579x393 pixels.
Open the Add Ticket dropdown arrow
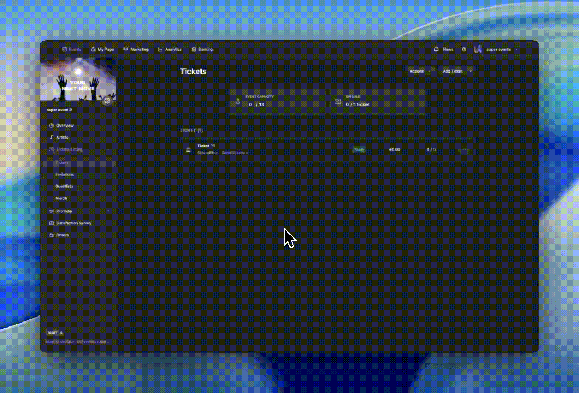pos(471,71)
